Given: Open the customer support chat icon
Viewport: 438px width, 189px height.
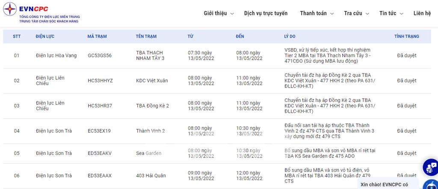Looking at the screenshot, I should pyautogui.click(x=430, y=167).
